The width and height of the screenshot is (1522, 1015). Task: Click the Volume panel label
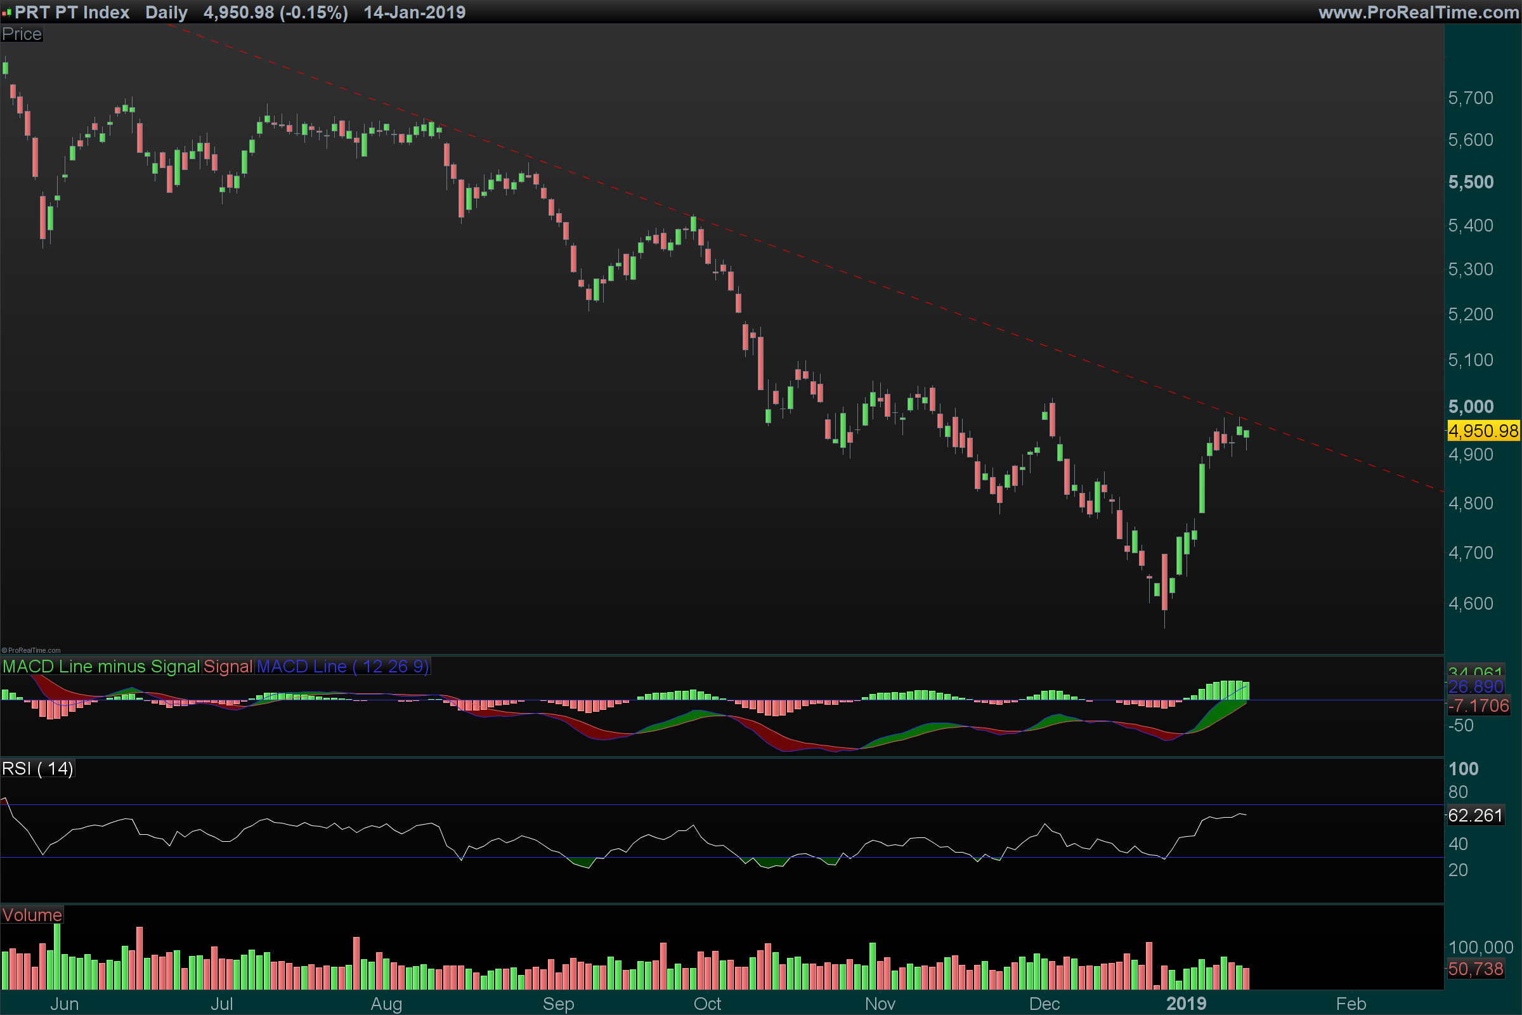32,915
